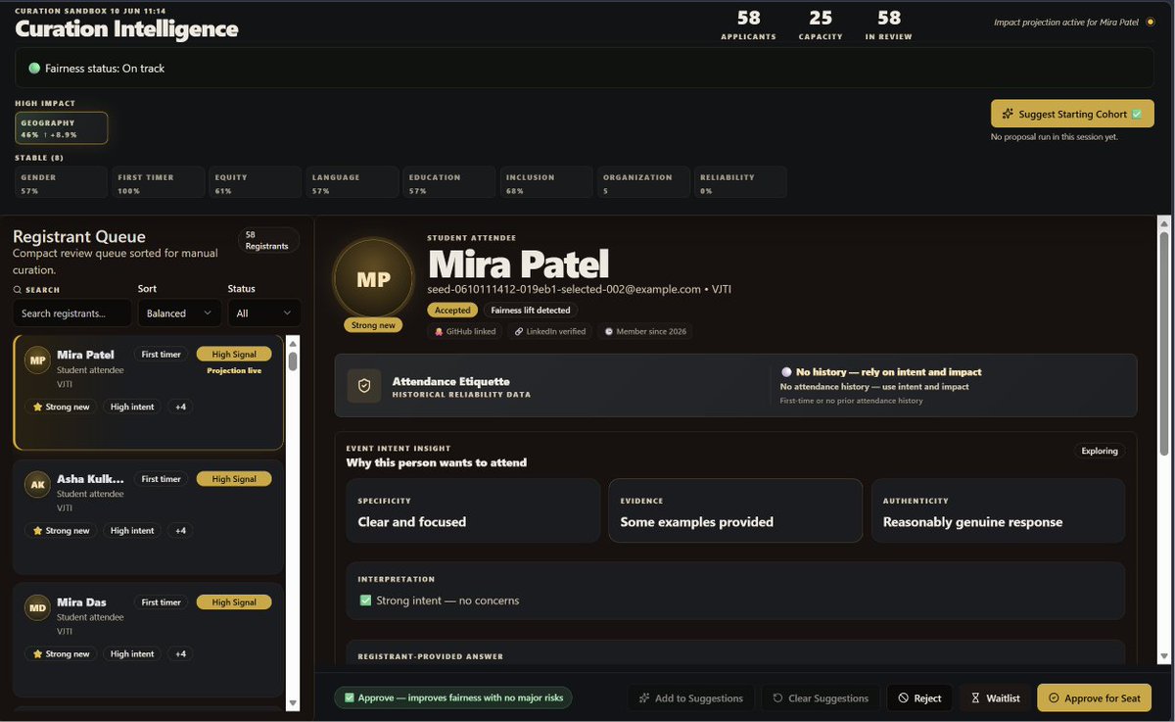Click the 58 Registrants count pill
This screenshot has height=722, width=1175.
pyautogui.click(x=267, y=240)
